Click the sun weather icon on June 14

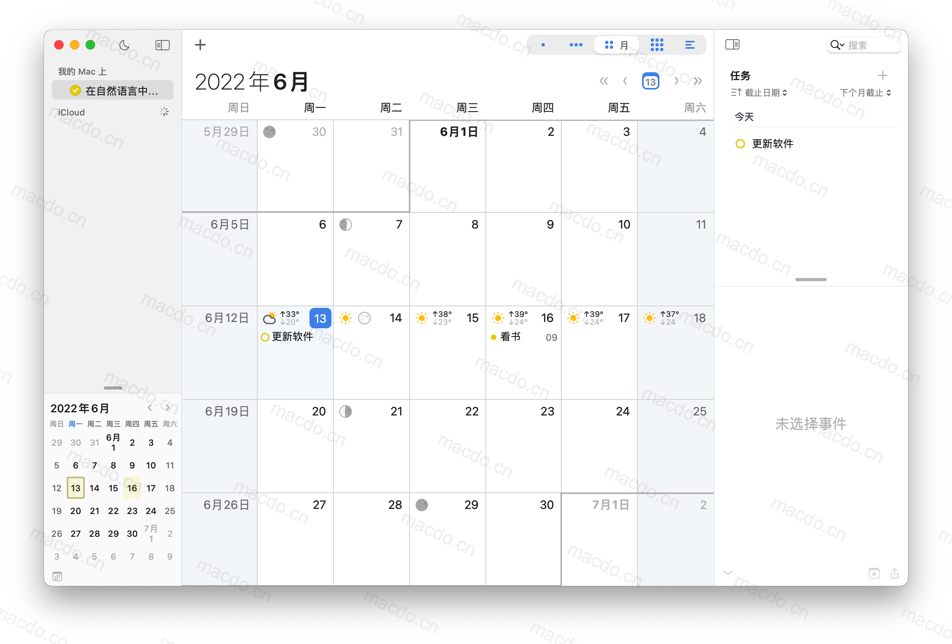point(346,318)
